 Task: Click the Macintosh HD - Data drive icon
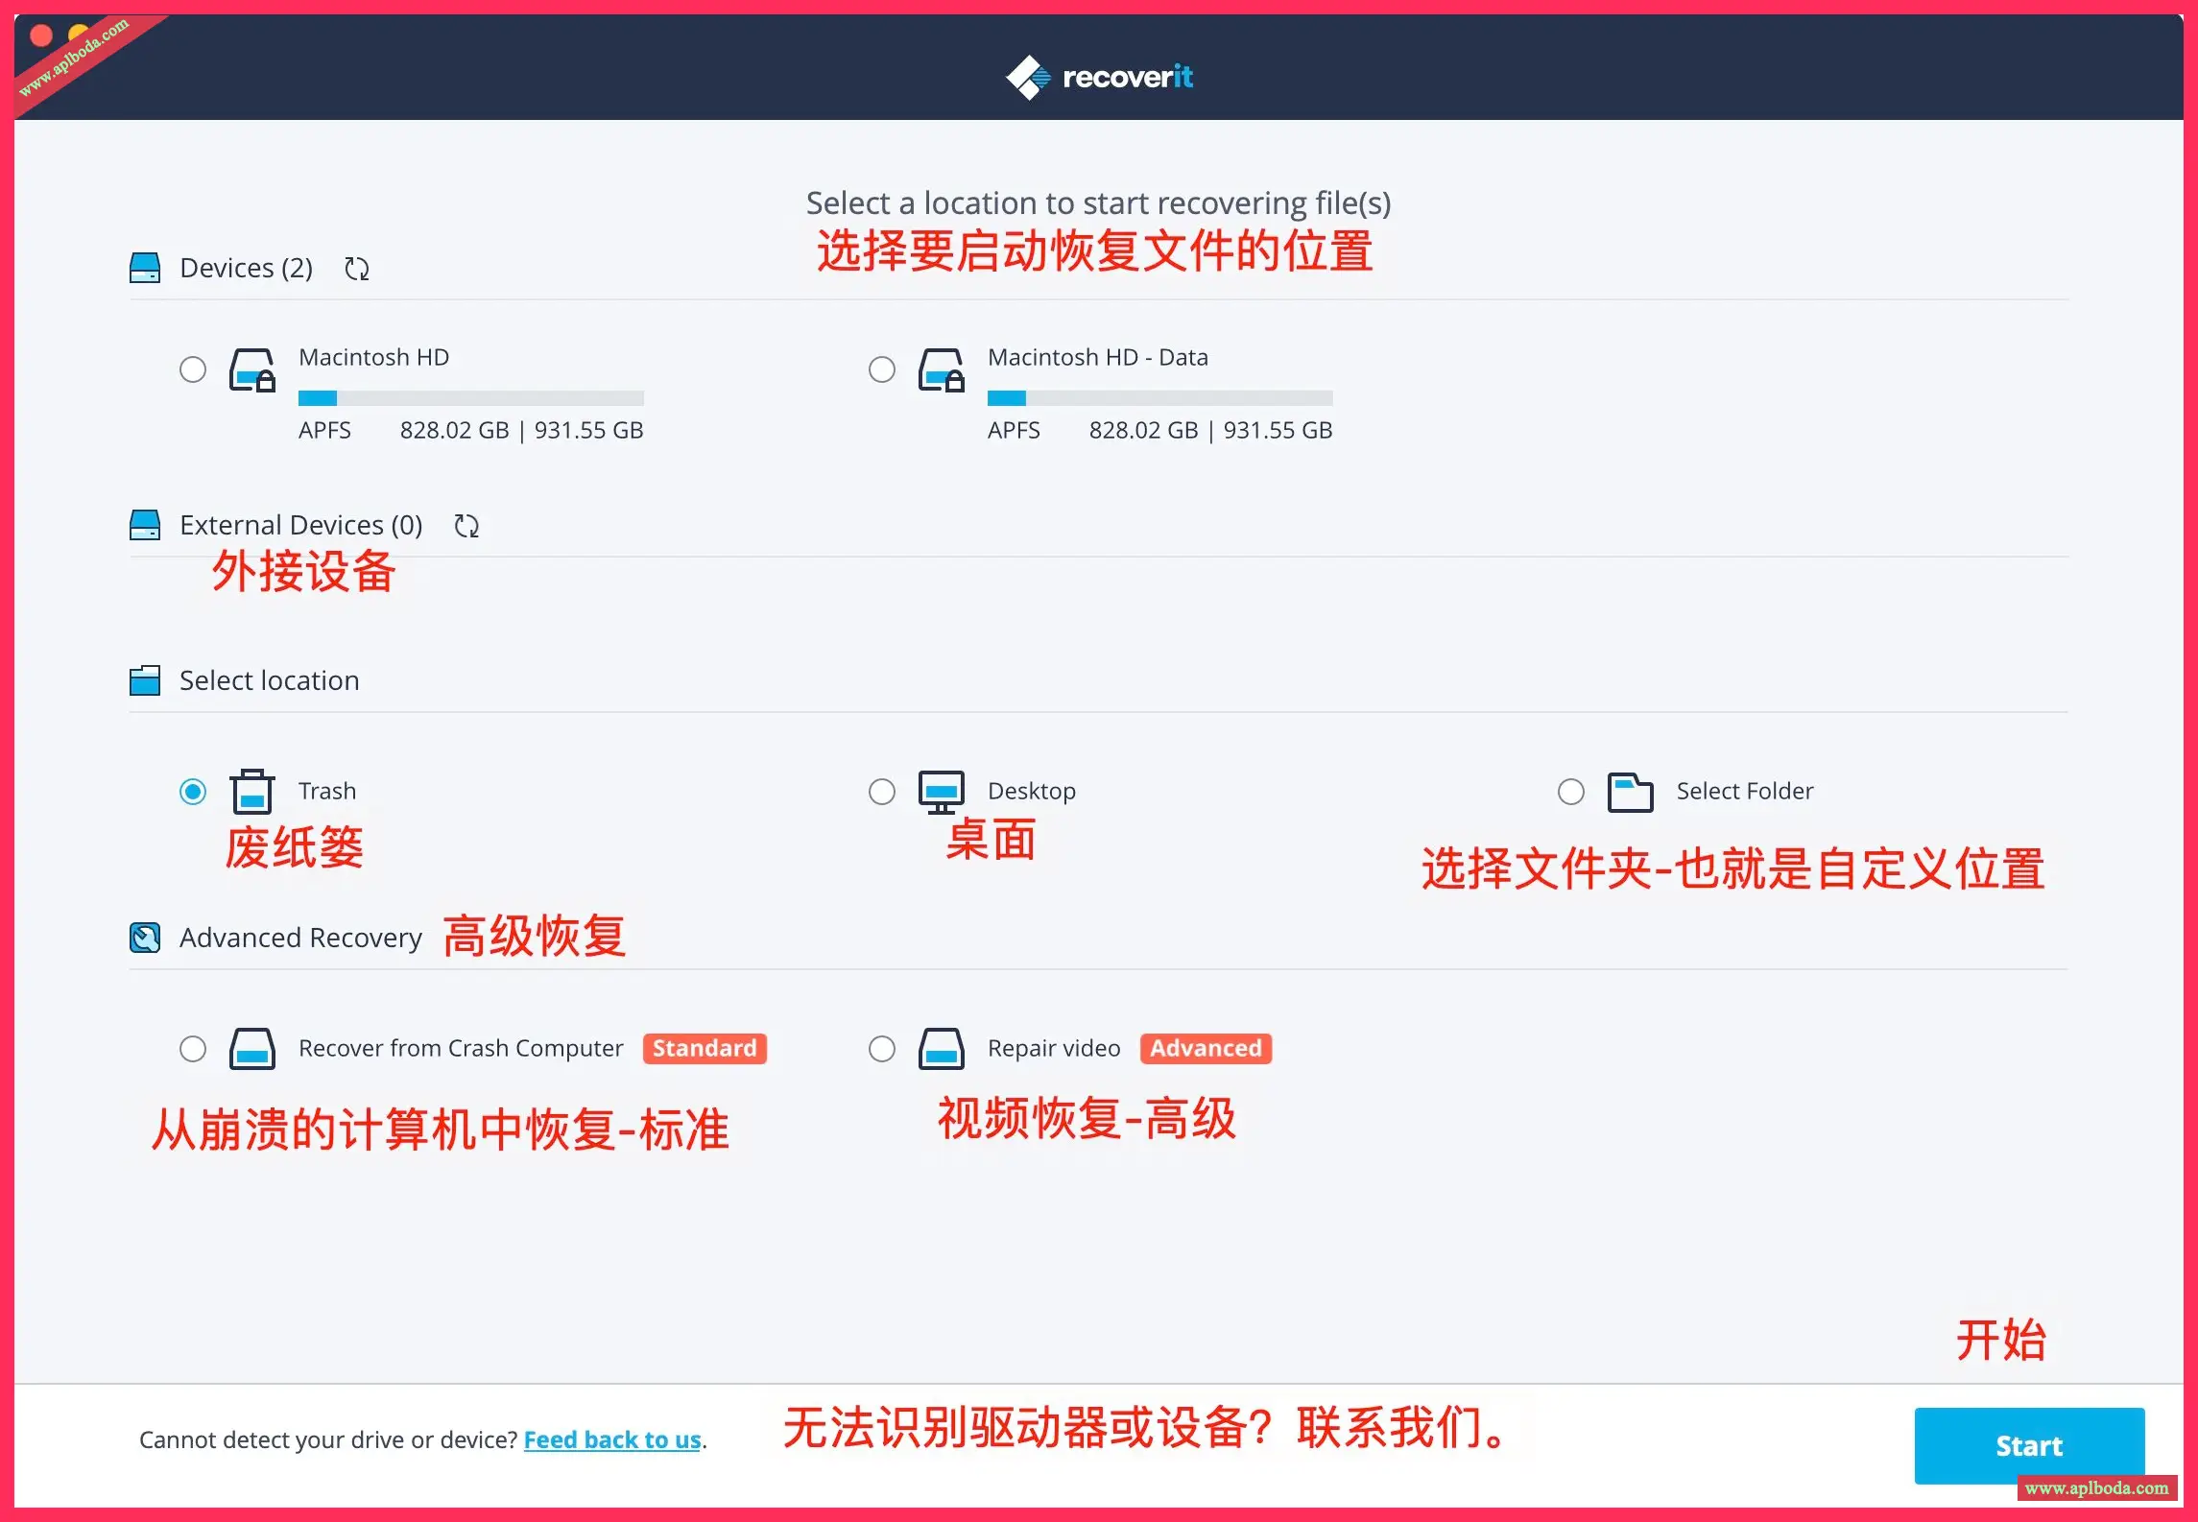point(942,370)
